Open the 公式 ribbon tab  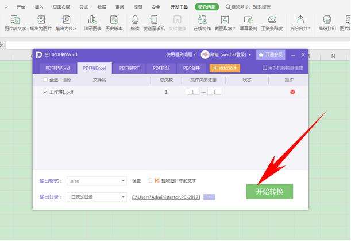84,7
